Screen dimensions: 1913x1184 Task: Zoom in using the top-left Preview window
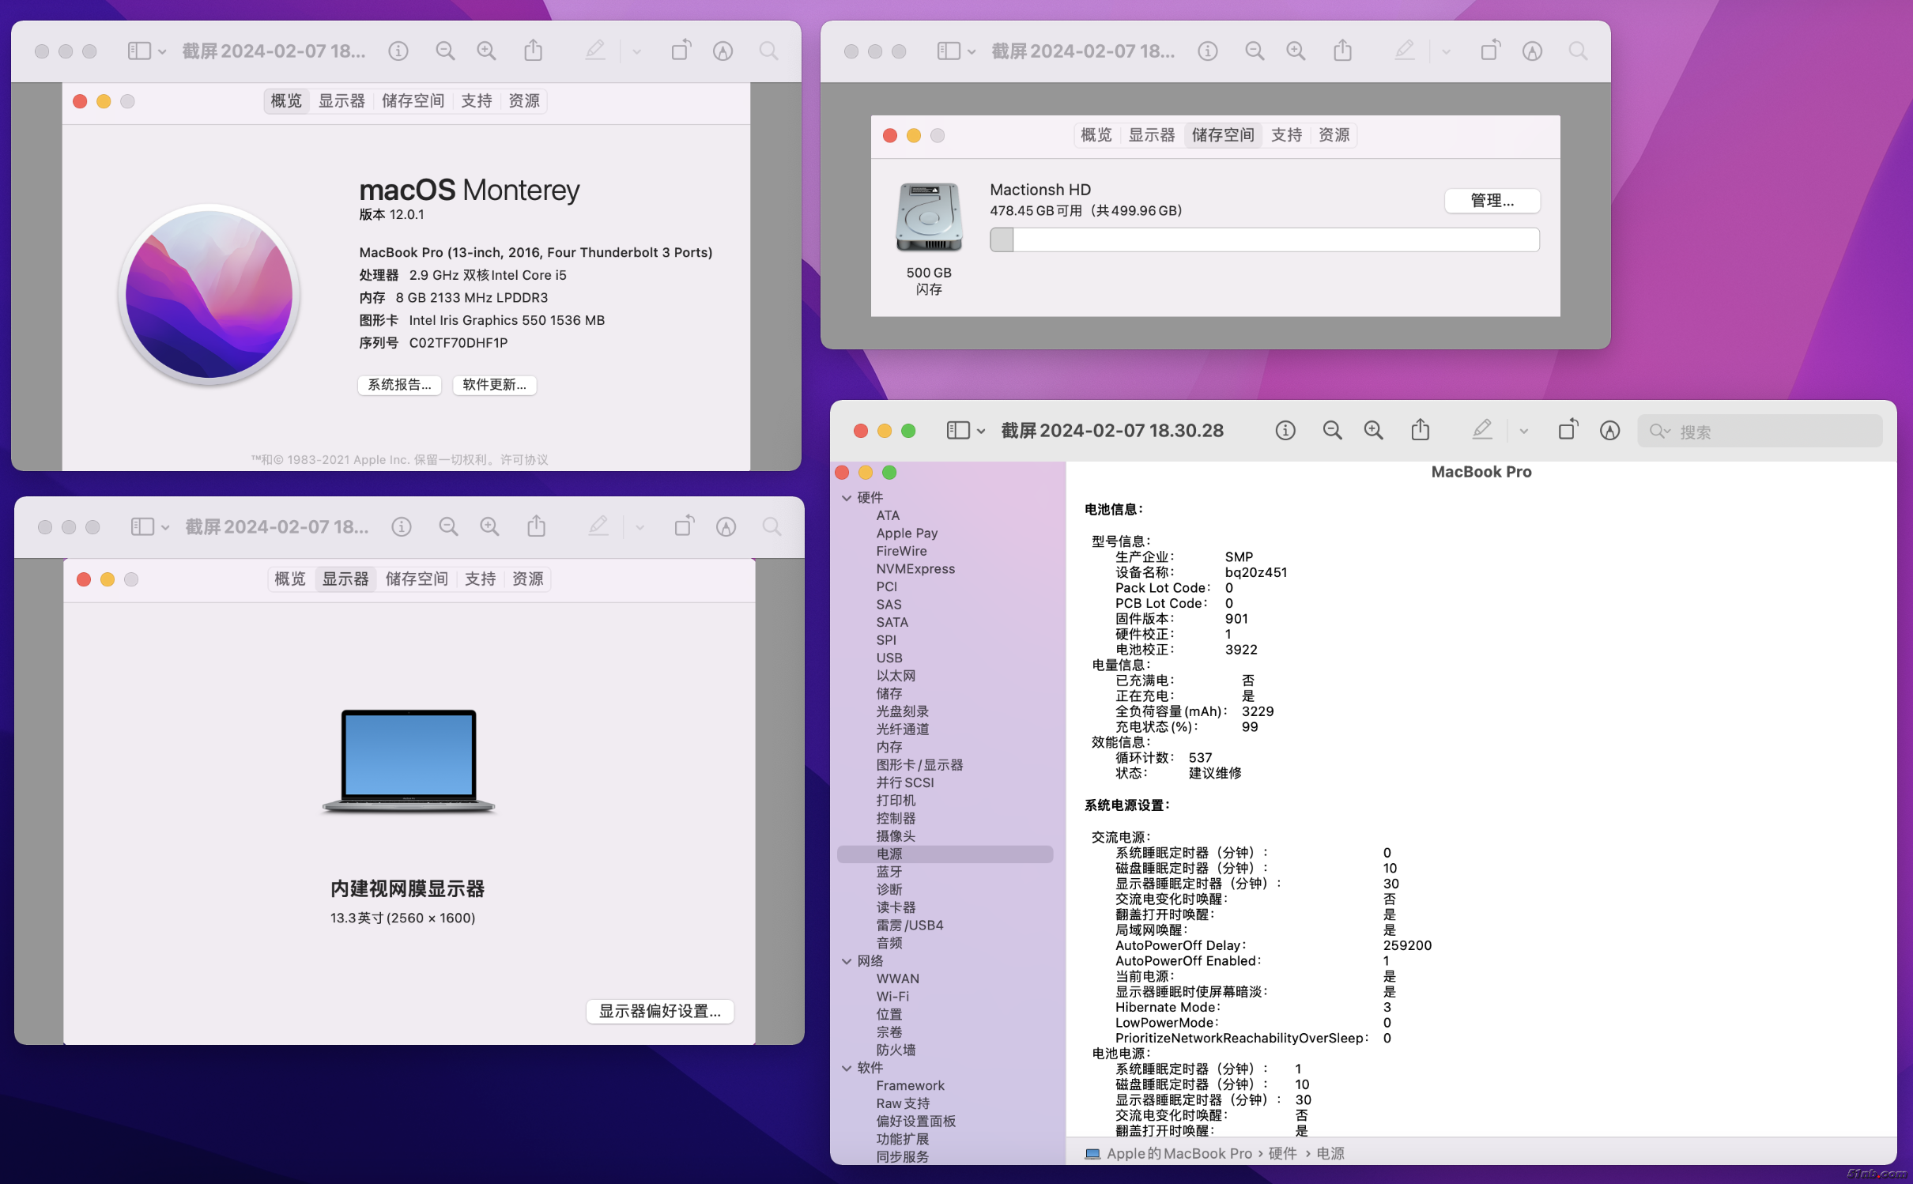point(486,51)
